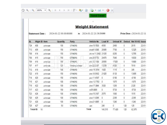Expand the email options dropdown arrow

click(x=103, y=10)
